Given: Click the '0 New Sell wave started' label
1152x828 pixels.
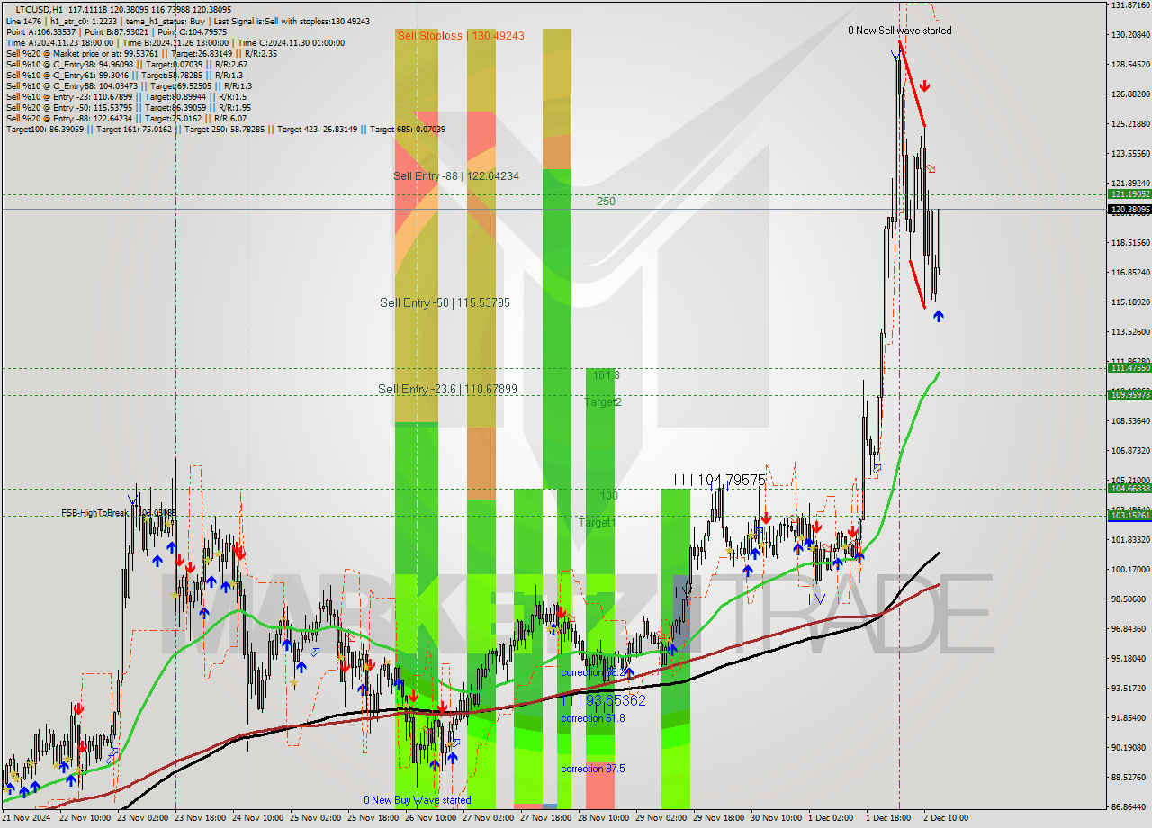Looking at the screenshot, I should pyautogui.click(x=899, y=31).
